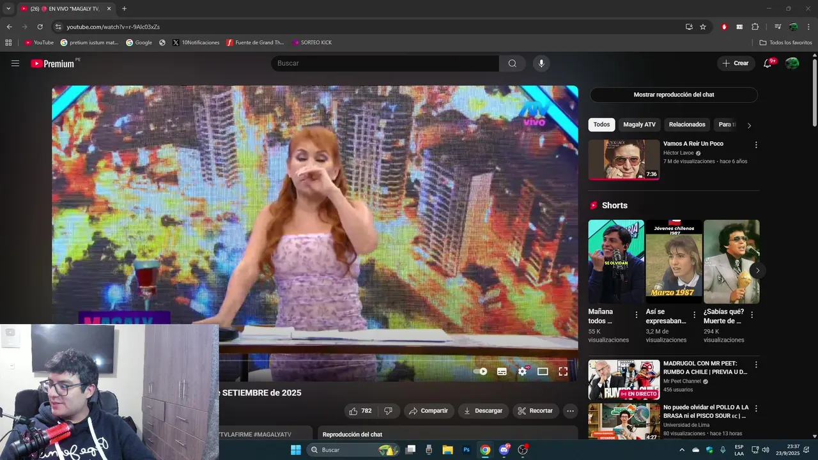818x460 pixels.
Task: Click the page vertical scrollbar
Action: click(x=814, y=93)
